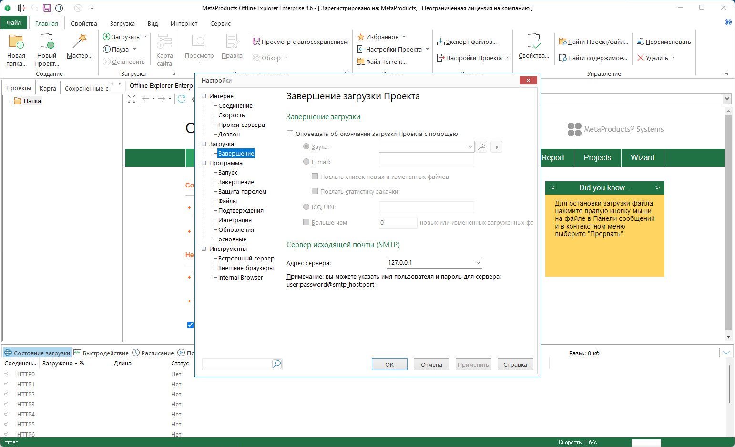Click the search magnifier in settings dialog
The image size is (735, 447).
pos(277,364)
